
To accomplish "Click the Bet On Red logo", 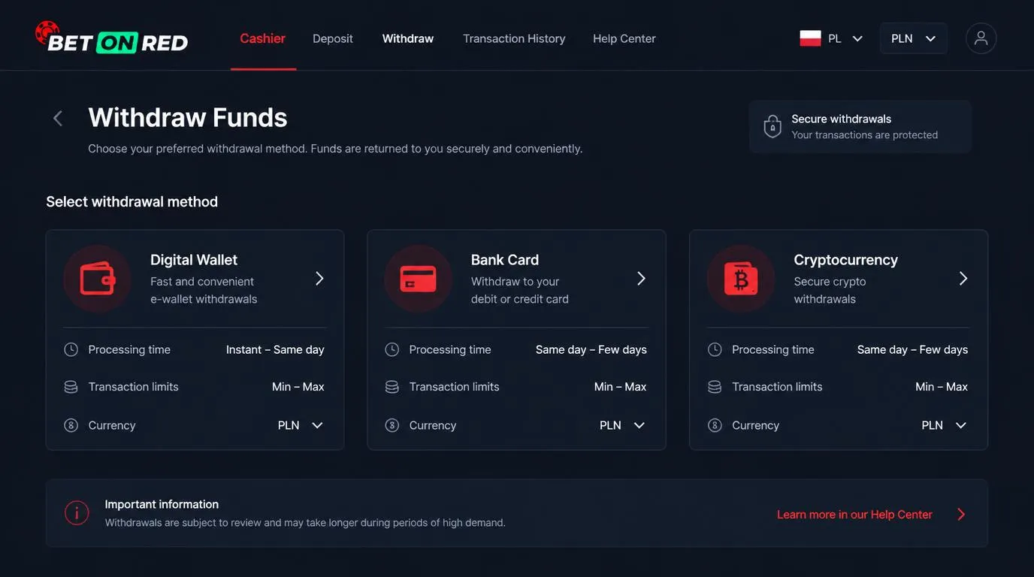I will coord(111,38).
